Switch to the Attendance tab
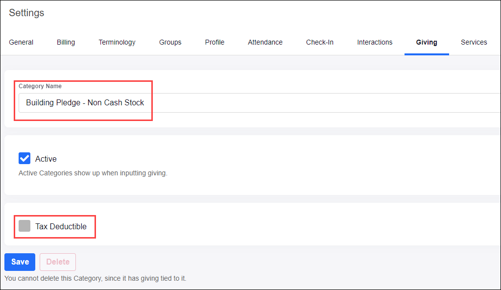 [265, 42]
